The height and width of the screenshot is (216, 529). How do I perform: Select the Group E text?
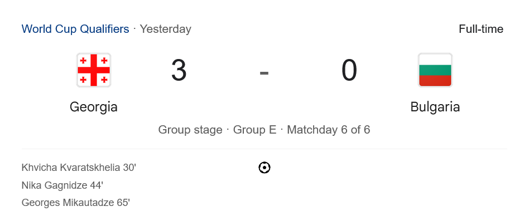254,130
